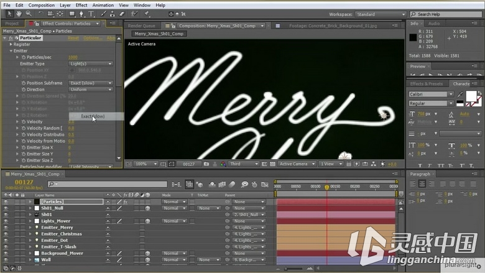Open comp flowchart icon in viewer
The height and width of the screenshot is (273, 485).
coord(374,164)
